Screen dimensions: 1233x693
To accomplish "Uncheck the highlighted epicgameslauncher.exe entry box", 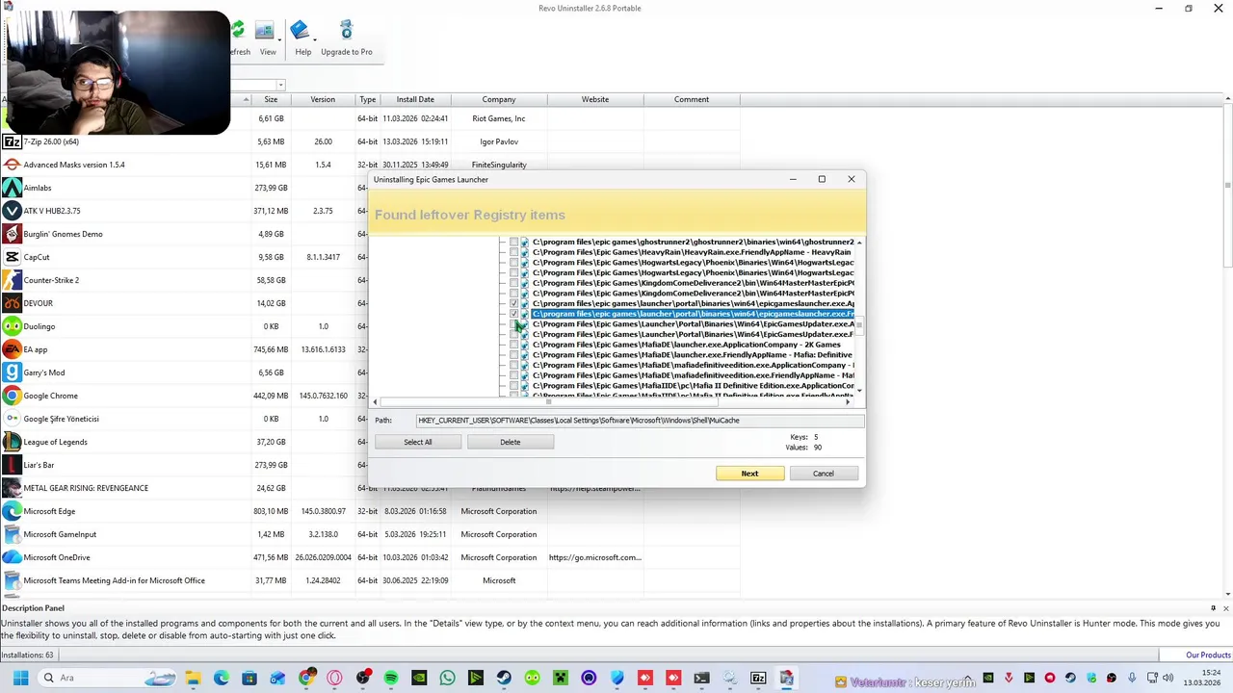I will pos(513,314).
